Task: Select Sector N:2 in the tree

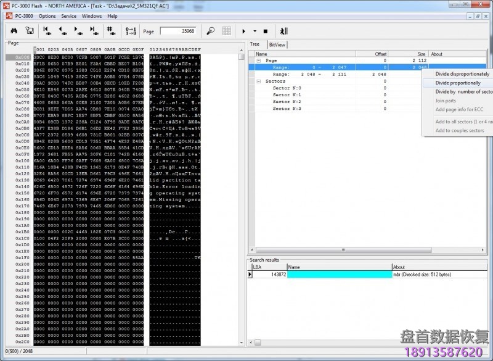Action: (x=287, y=101)
